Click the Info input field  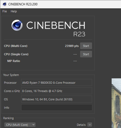pyautogui.click(x=57, y=107)
